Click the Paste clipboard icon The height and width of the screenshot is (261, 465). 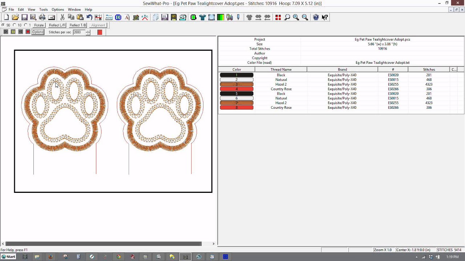(x=80, y=17)
